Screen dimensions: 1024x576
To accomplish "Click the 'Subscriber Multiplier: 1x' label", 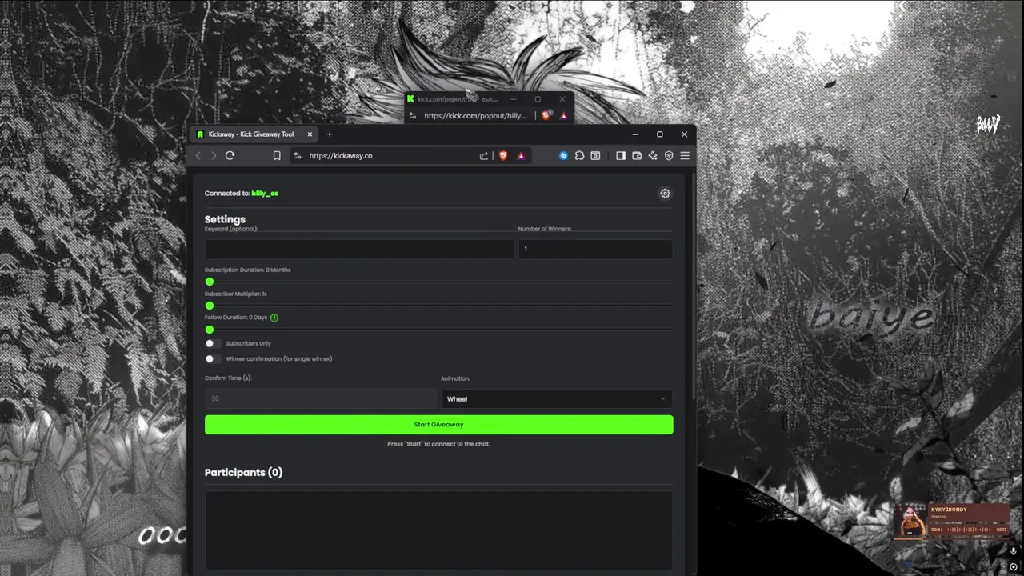I will [x=236, y=294].
